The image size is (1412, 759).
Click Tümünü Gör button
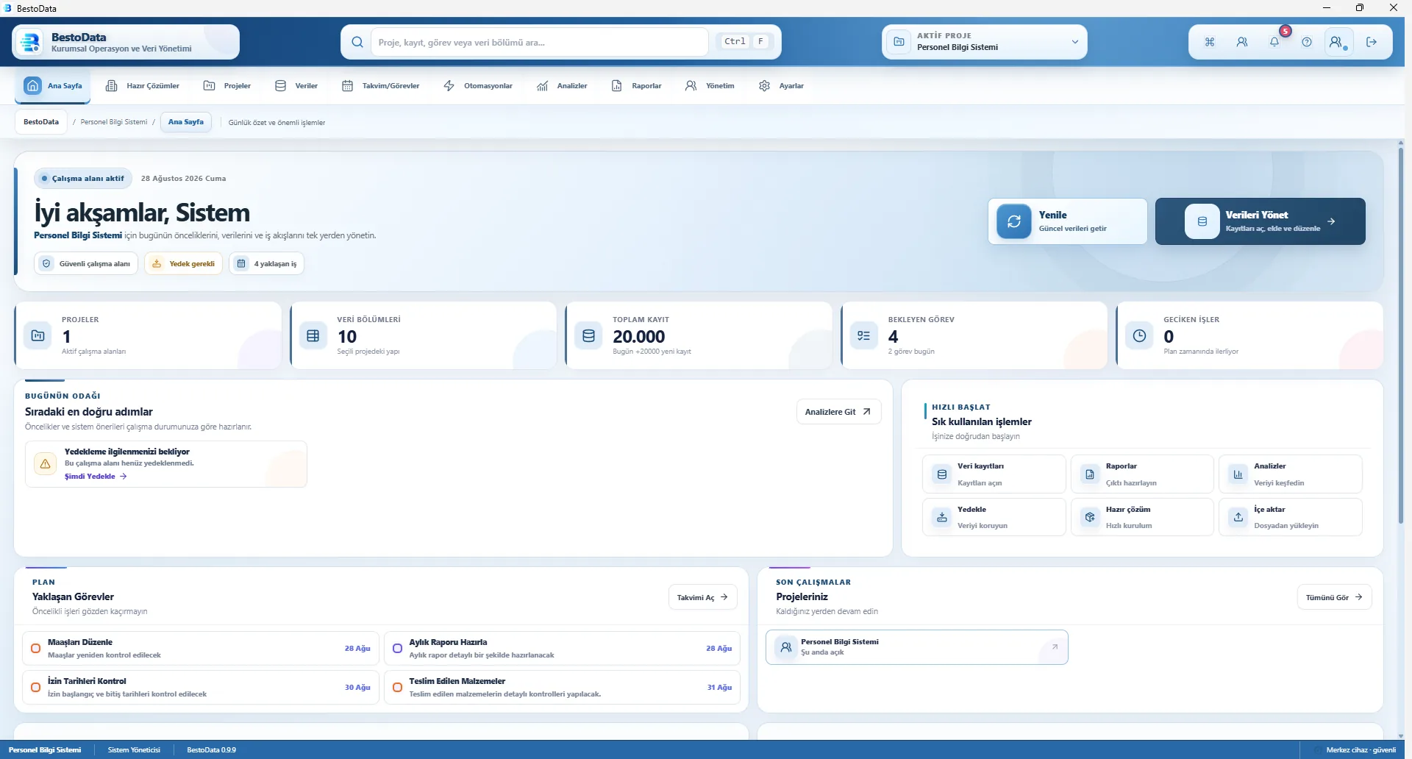1334,597
